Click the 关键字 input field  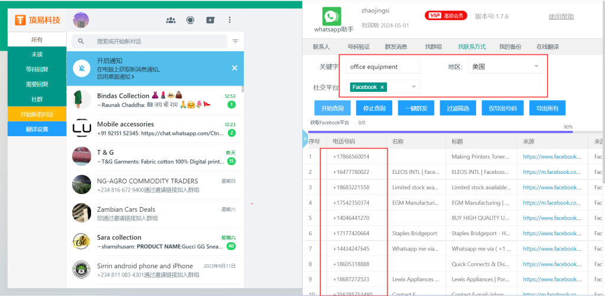click(x=383, y=67)
